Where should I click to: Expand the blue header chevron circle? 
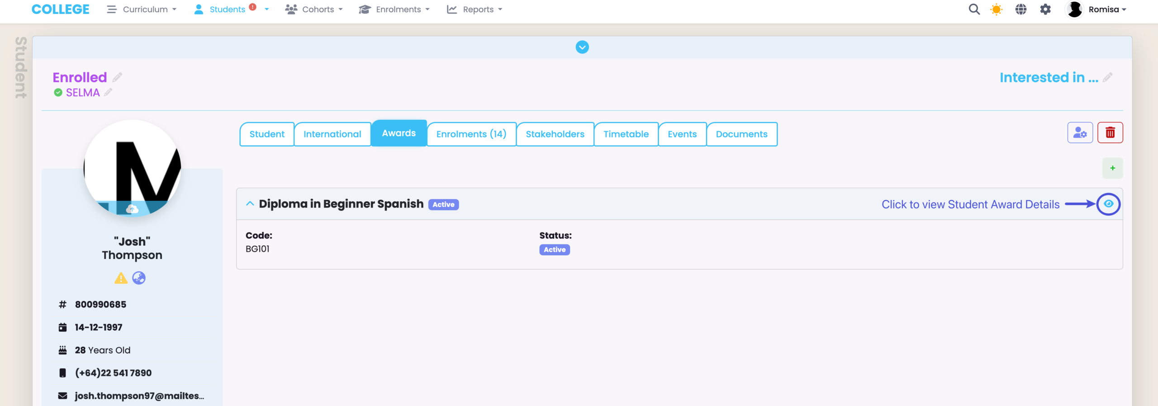pos(582,47)
